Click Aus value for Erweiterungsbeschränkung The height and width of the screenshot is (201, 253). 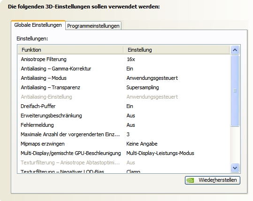point(130,116)
